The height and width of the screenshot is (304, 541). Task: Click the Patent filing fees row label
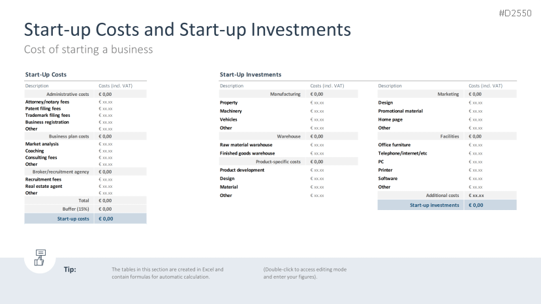tap(43, 108)
